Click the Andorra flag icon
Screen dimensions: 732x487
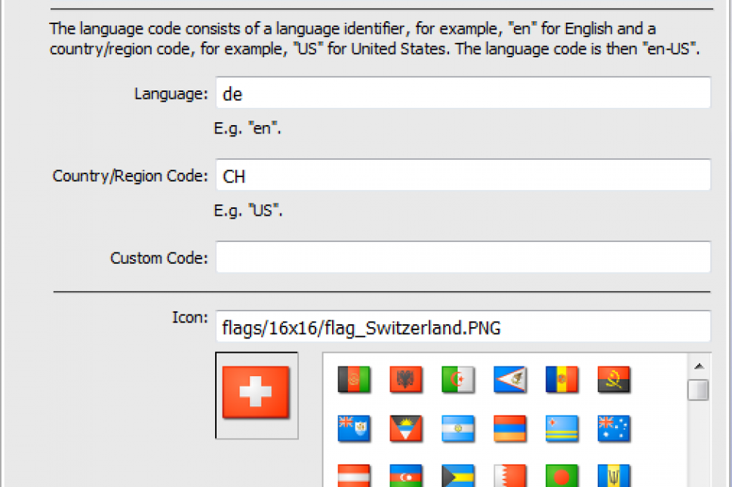click(x=561, y=380)
